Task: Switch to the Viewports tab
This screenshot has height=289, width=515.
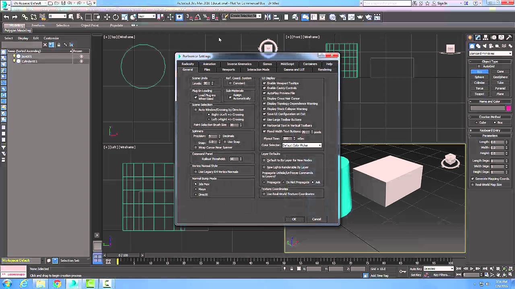Action: point(228,69)
